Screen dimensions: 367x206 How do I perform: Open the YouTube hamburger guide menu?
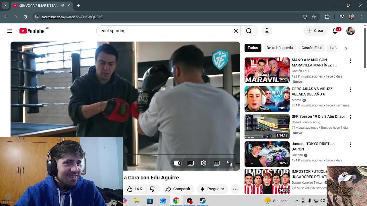(x=10, y=31)
